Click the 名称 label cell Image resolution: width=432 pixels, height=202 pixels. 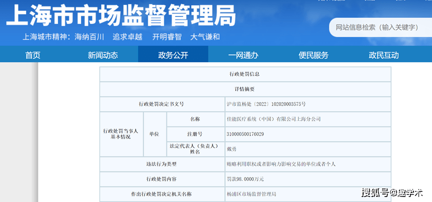click(x=195, y=119)
